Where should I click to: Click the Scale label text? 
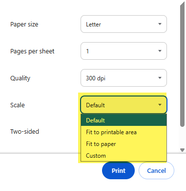(x=18, y=105)
